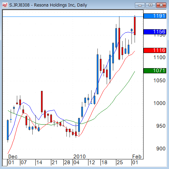
Task: Click the '12' date tick label
Action: coord(92,162)
